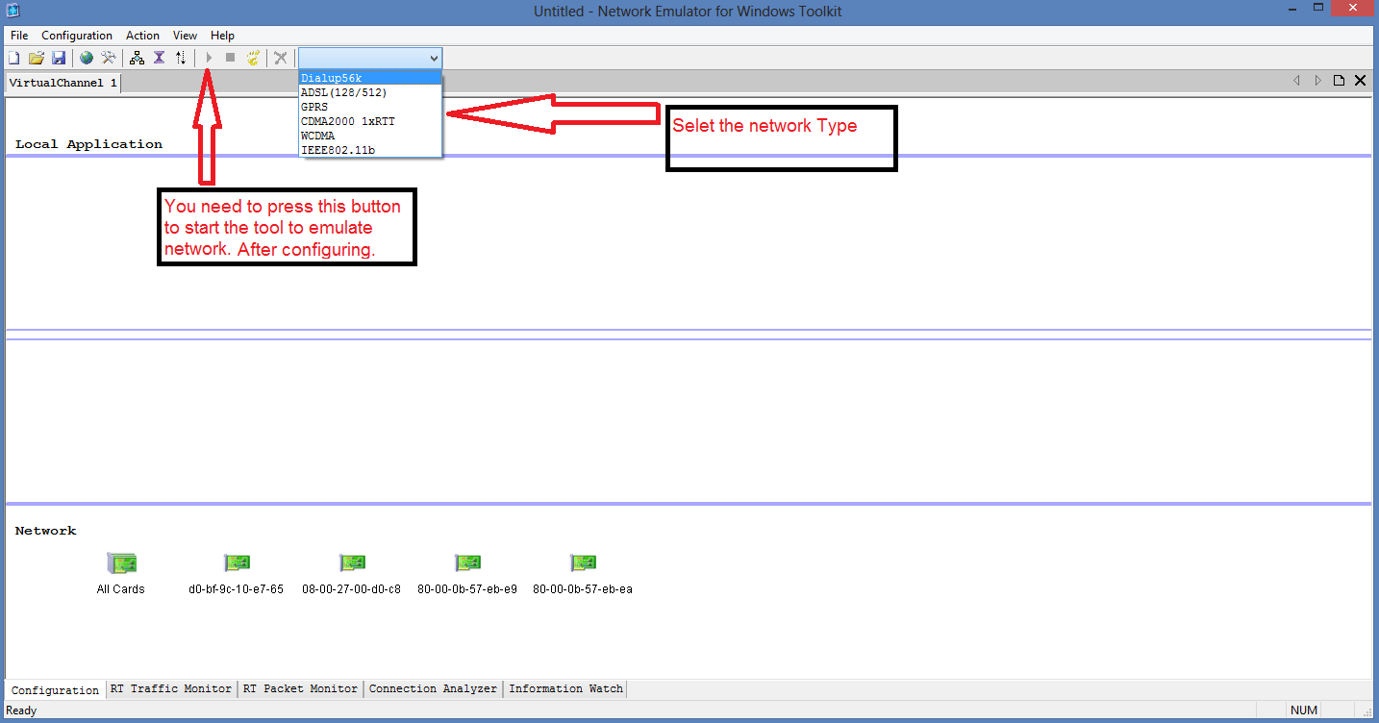
Task: Click the stop emulation toolbar icon
Action: click(x=230, y=57)
